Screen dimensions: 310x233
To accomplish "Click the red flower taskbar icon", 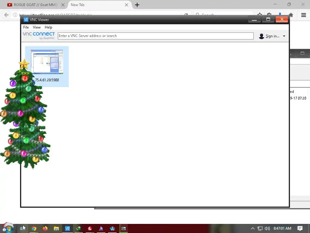I will (x=90, y=228).
